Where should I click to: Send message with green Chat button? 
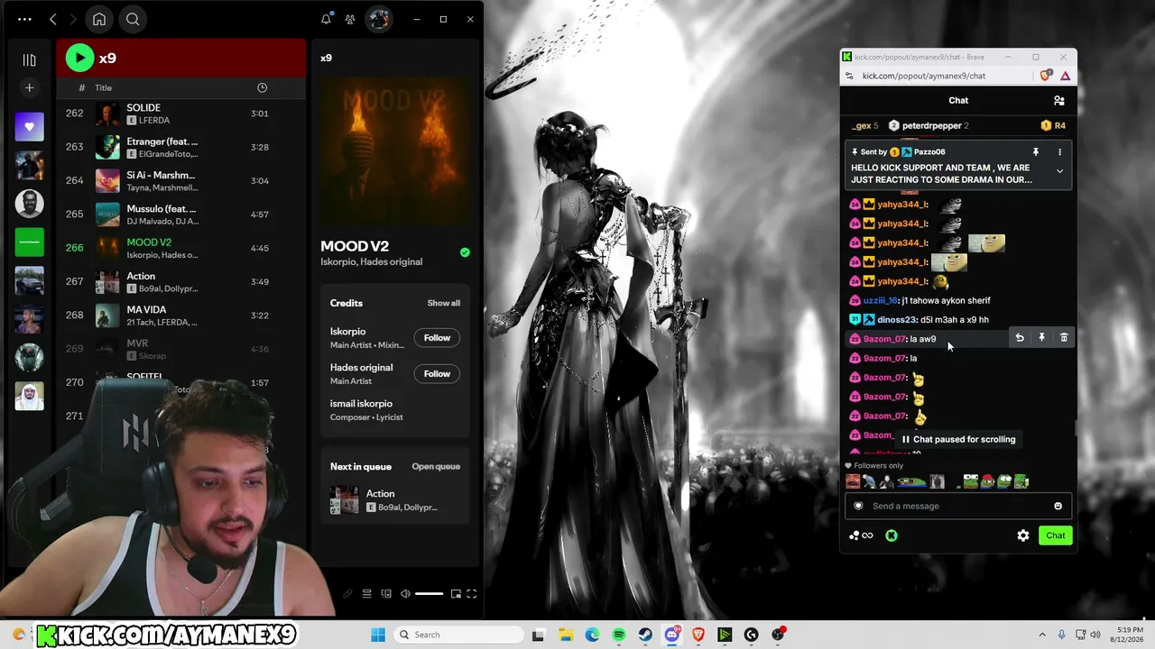pyautogui.click(x=1056, y=535)
